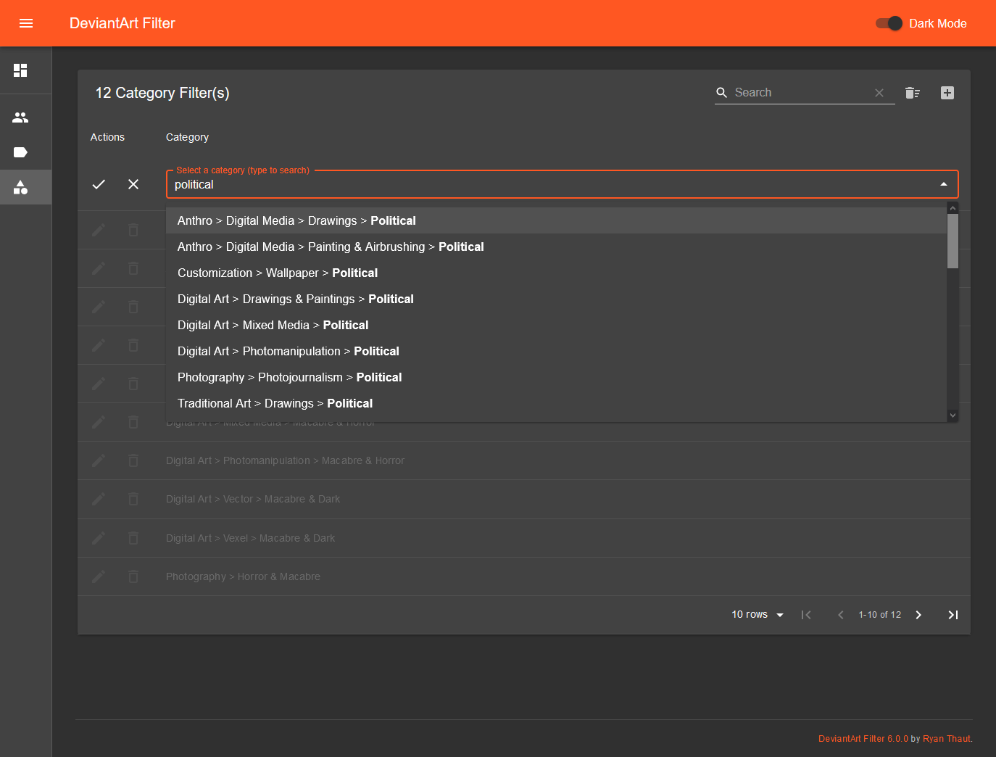Click the Actions column header

[107, 137]
